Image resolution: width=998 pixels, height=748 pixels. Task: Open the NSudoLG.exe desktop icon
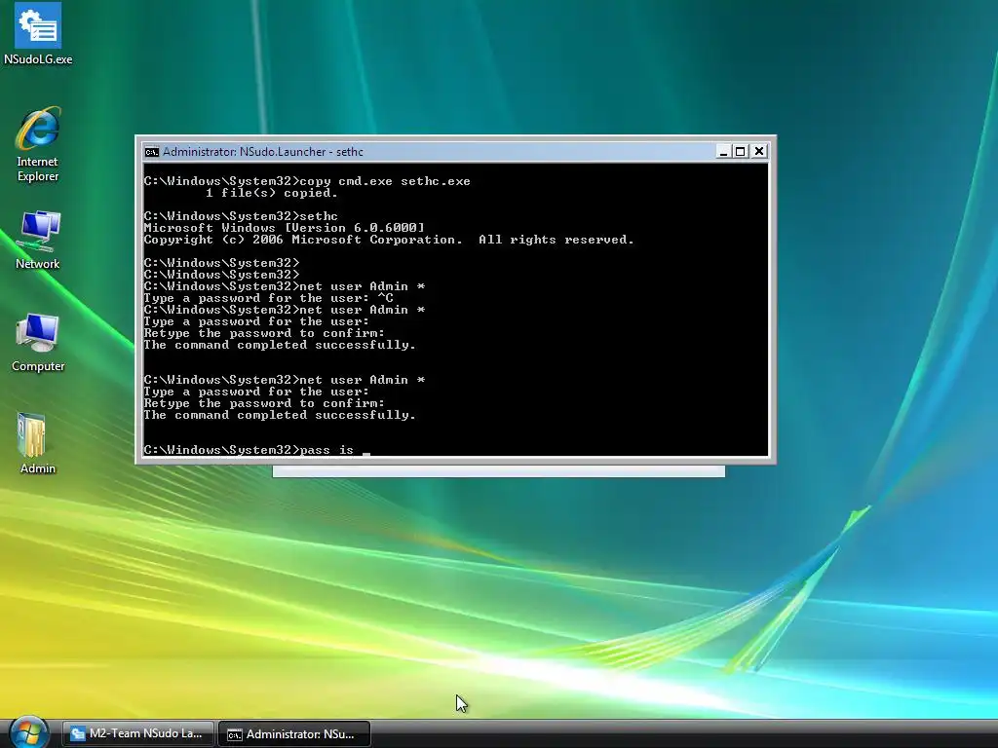pos(38,34)
